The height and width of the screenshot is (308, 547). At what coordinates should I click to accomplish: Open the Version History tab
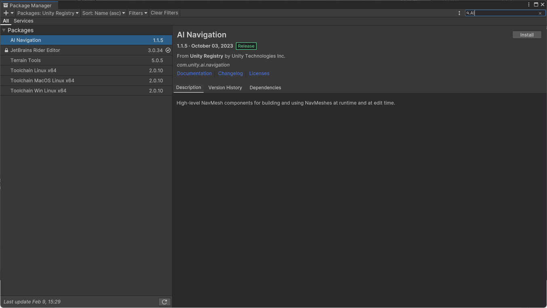pyautogui.click(x=225, y=88)
